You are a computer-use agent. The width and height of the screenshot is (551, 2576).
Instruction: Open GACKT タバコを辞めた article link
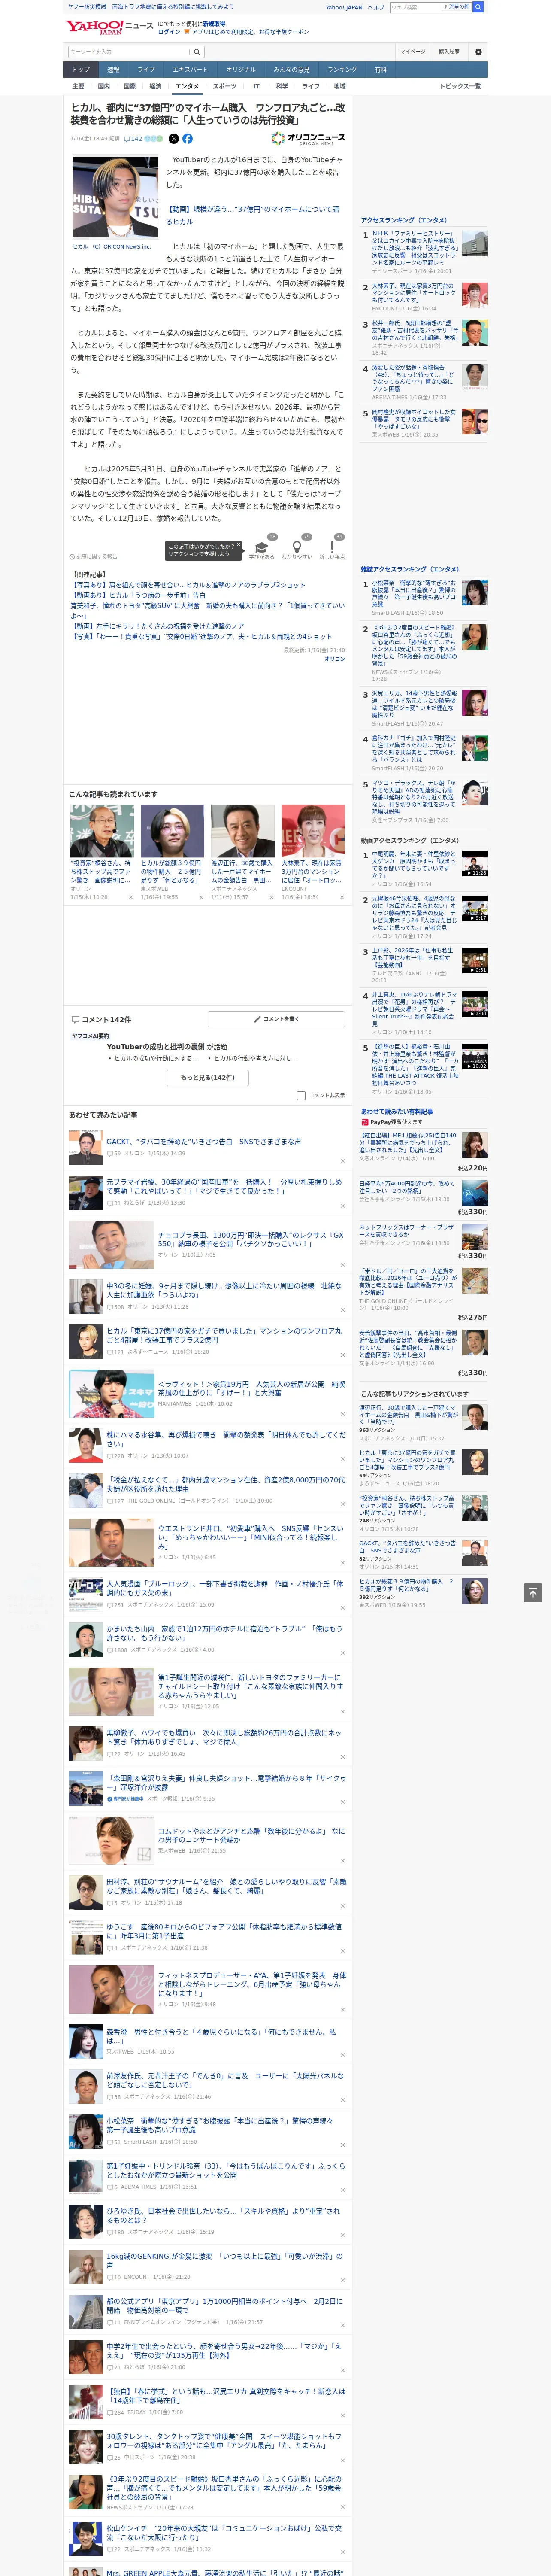pyautogui.click(x=203, y=1141)
